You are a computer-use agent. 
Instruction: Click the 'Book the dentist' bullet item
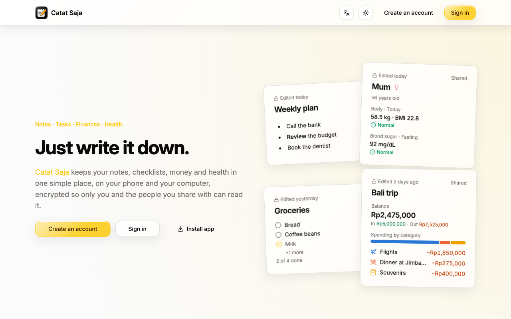309,147
